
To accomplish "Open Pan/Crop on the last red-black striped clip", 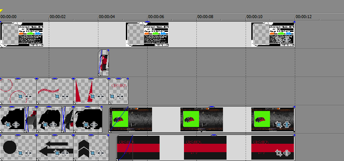I will pos(279,153).
